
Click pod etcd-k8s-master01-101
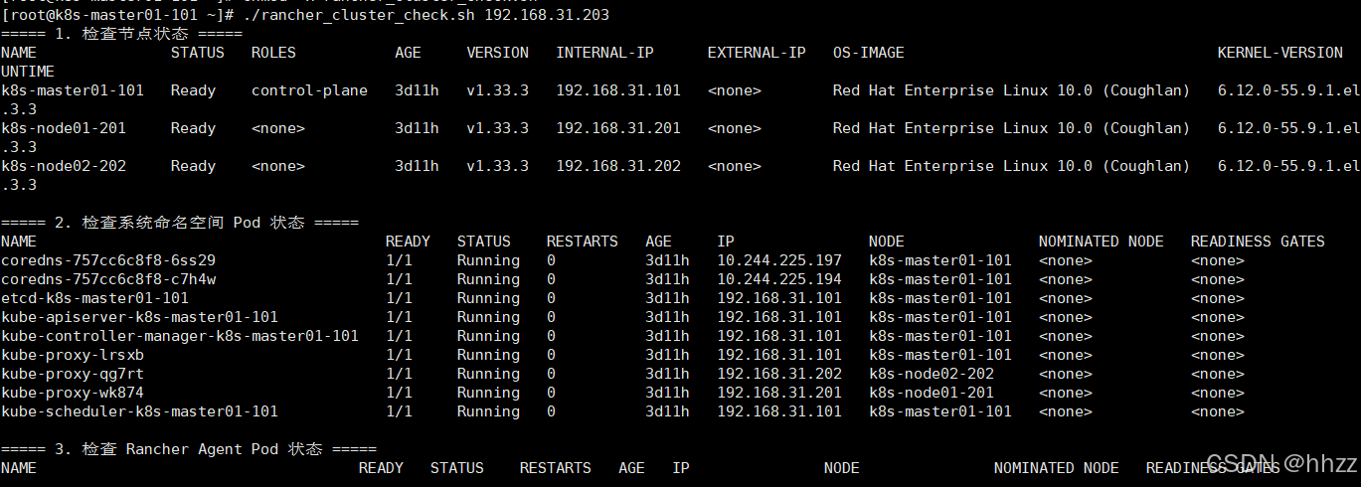pos(94,298)
